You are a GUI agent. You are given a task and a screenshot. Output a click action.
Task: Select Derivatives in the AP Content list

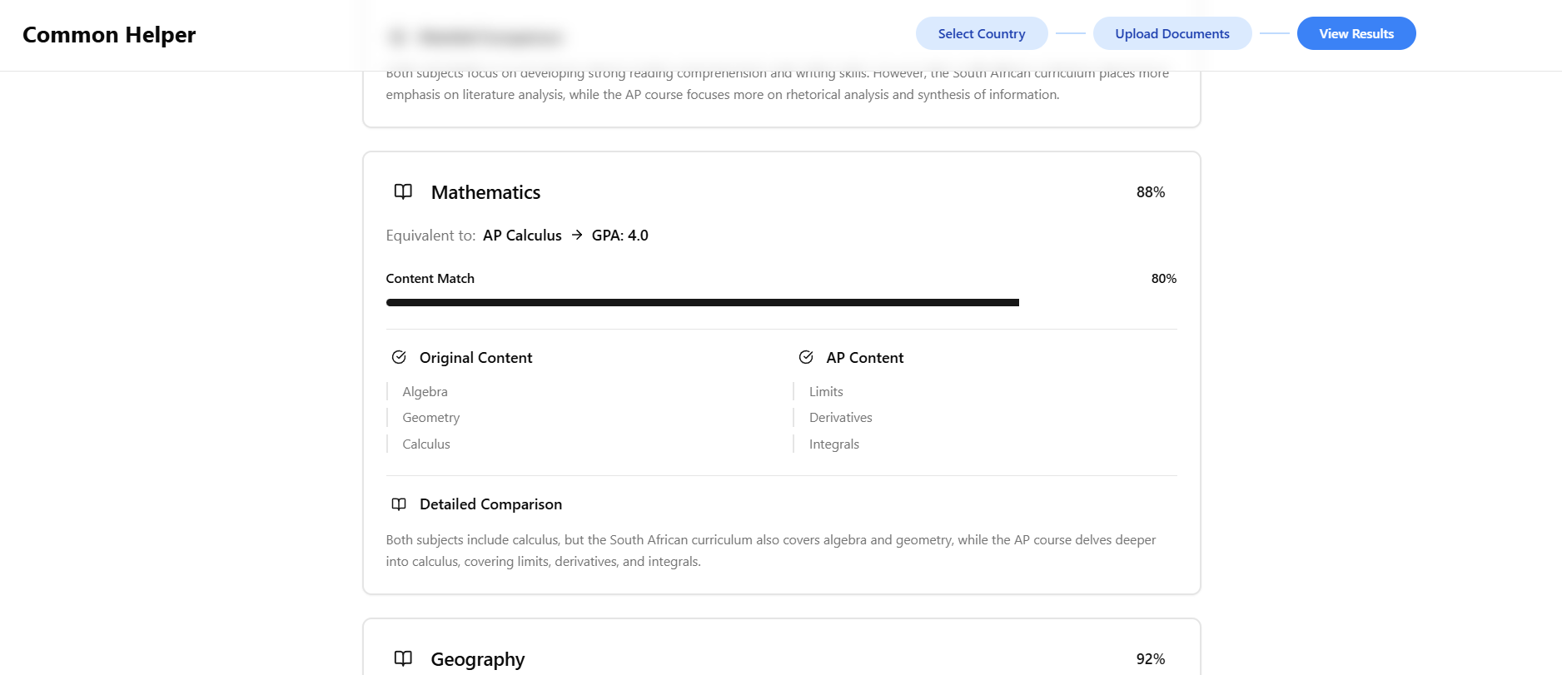coord(841,418)
